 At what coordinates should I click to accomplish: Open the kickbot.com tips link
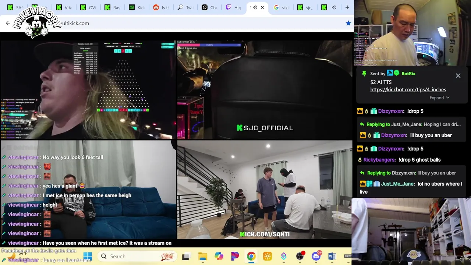[x=408, y=89]
